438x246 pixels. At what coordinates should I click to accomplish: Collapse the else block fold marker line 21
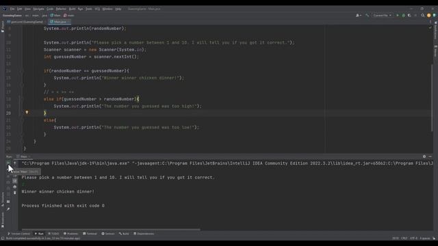[22, 120]
